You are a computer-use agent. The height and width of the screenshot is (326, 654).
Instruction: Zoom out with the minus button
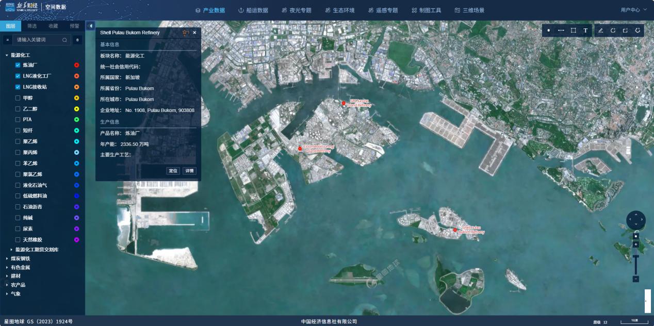tap(636, 279)
